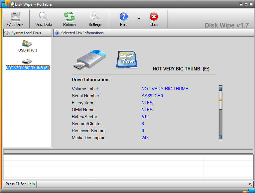Minimize the Disk Wipe window

tap(241, 4)
